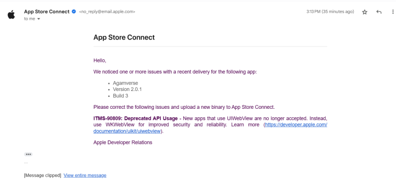Viewport: 396px width, 182px height.
Task: Open the three-dot more options menu
Action: point(393,12)
